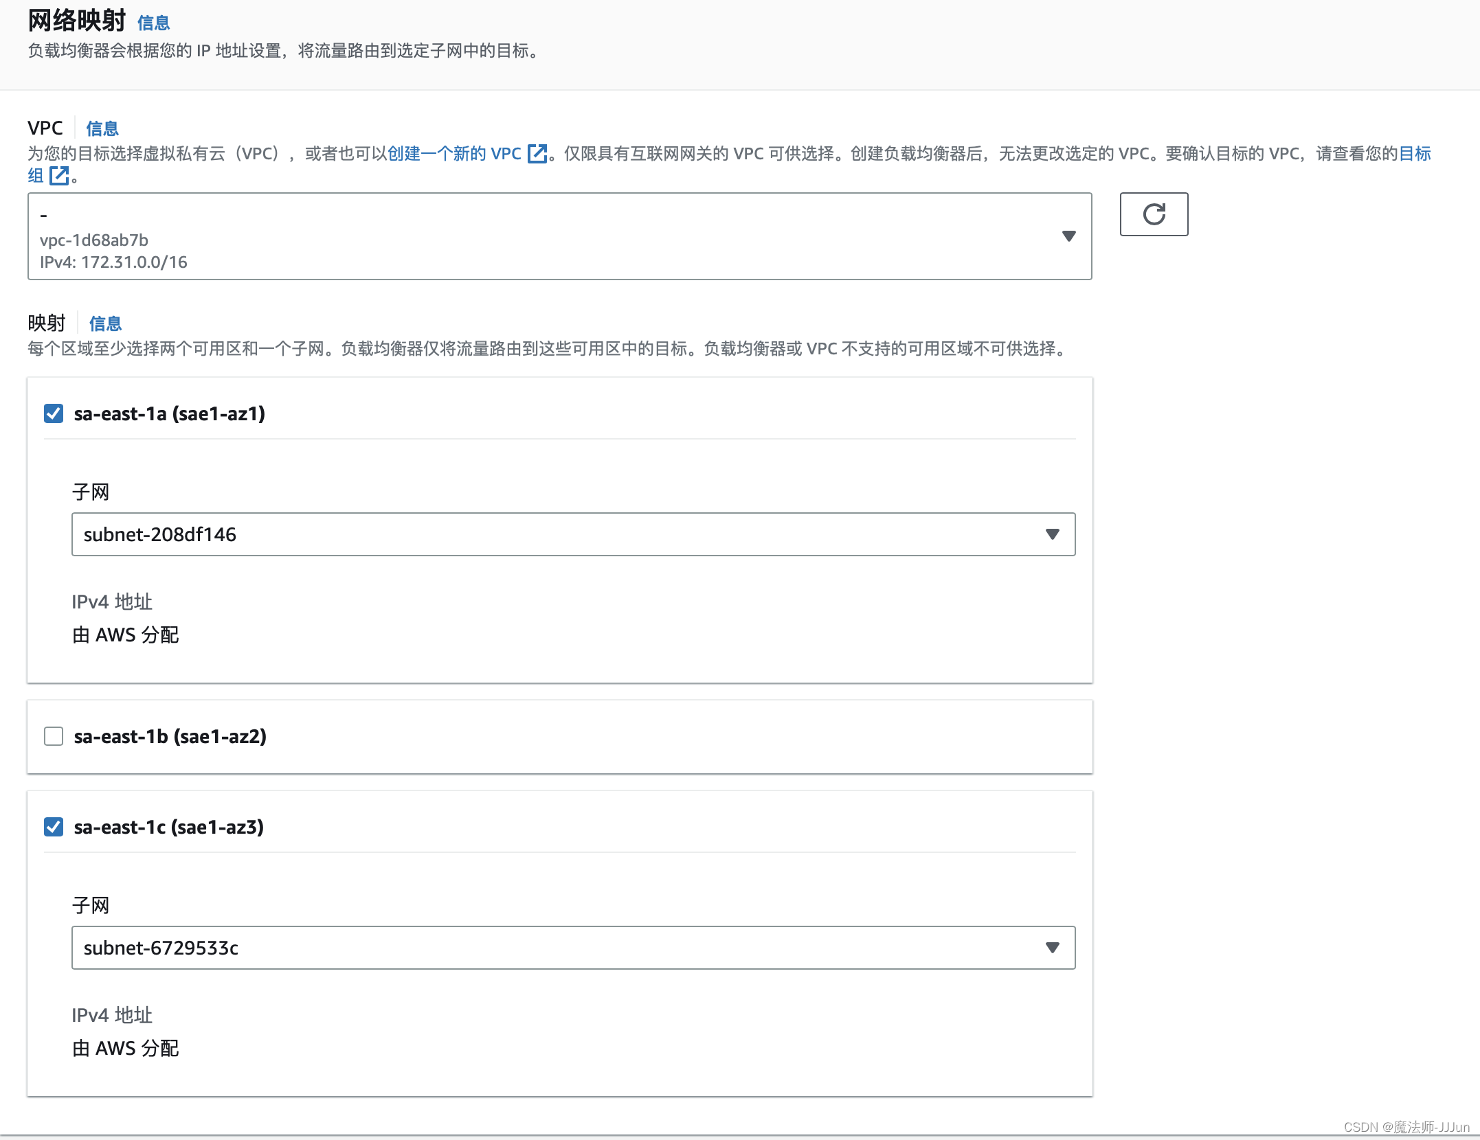
Task: Click the IPv4 地址 label under sa-east-1a
Action: tap(112, 602)
